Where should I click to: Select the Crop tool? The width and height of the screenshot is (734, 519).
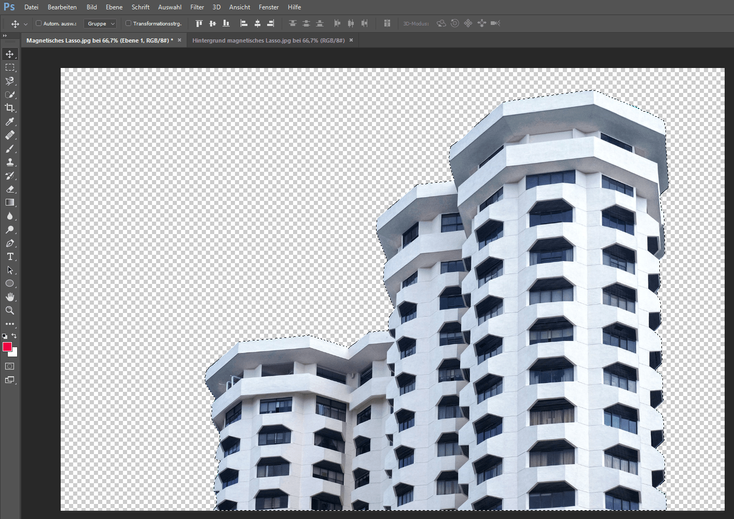[9, 108]
